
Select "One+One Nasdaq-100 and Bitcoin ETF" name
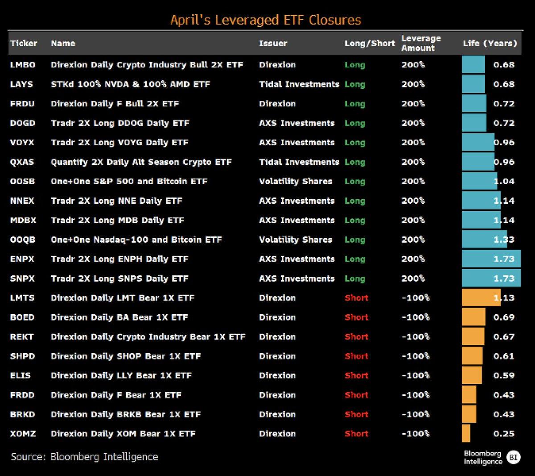point(136,240)
